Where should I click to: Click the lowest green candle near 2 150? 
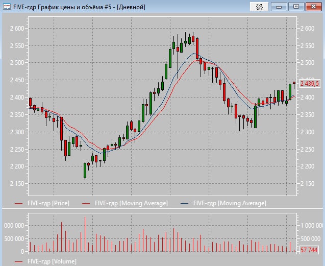pyautogui.click(x=85, y=171)
